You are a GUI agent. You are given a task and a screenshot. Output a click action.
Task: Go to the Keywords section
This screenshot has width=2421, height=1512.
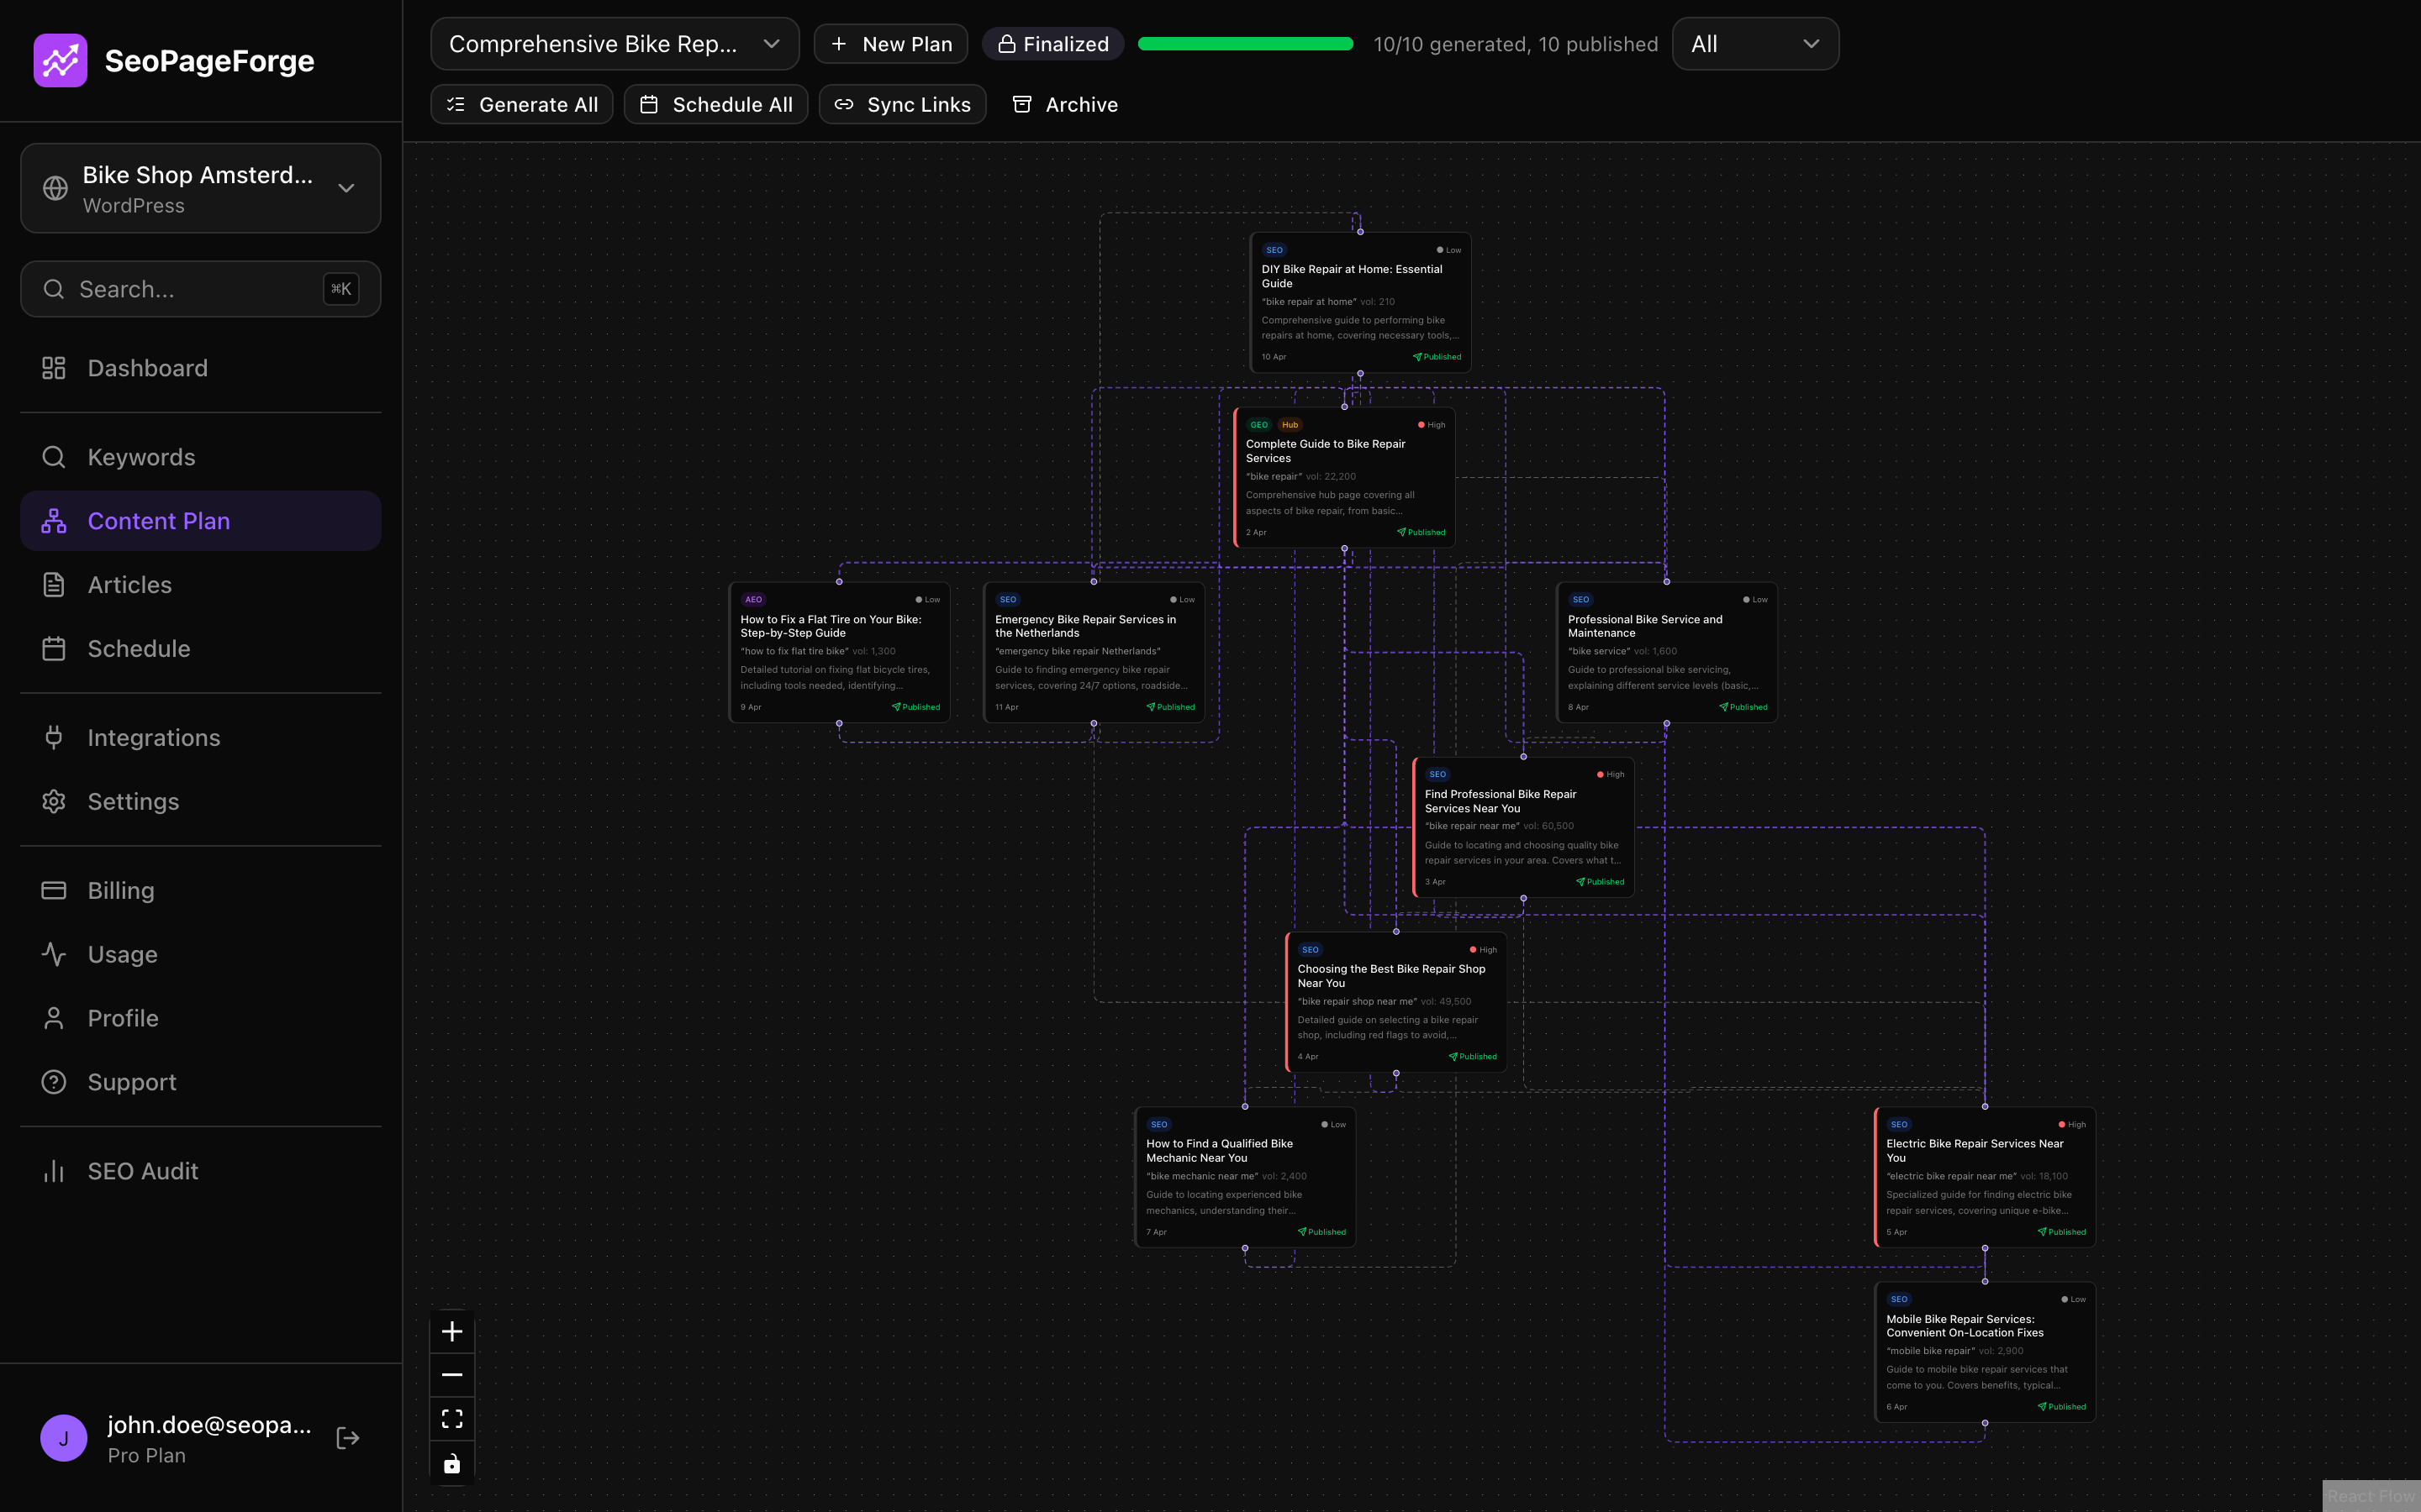pos(200,457)
